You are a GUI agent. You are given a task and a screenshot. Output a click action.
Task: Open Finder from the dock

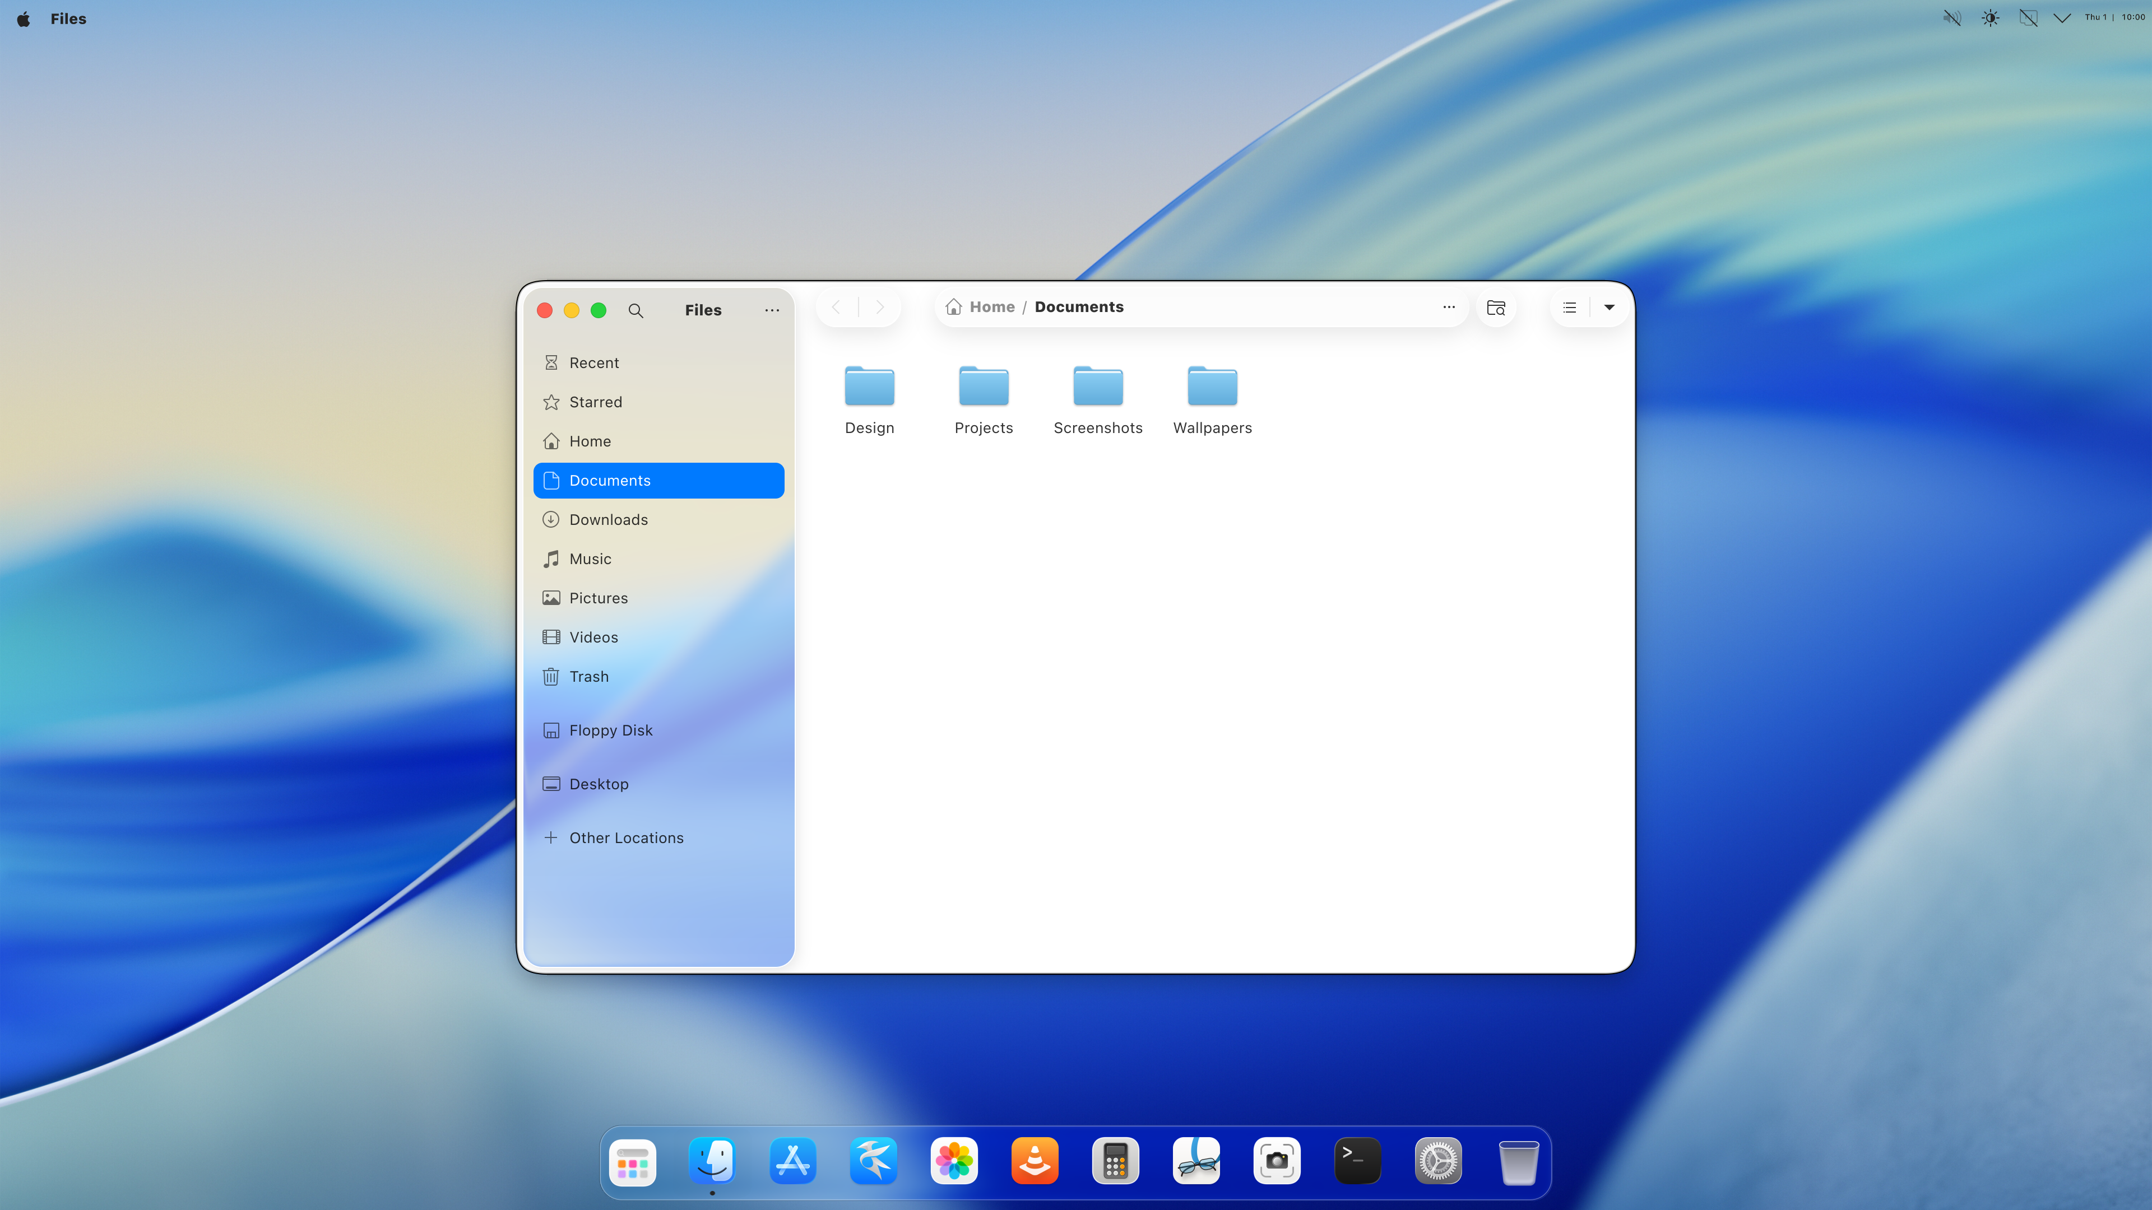713,1162
